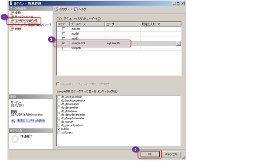Check the map box for tempdb
The height and width of the screenshot is (161, 256).
tap(63, 48)
